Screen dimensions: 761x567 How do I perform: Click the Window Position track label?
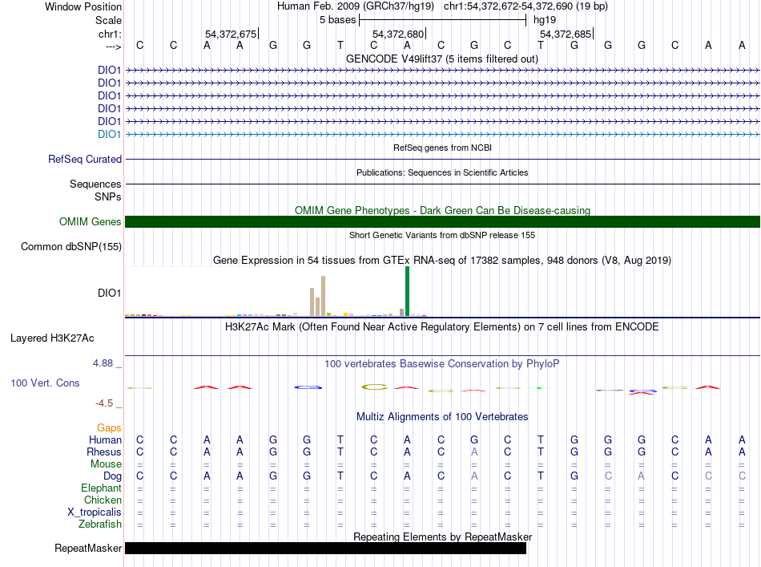coord(83,6)
